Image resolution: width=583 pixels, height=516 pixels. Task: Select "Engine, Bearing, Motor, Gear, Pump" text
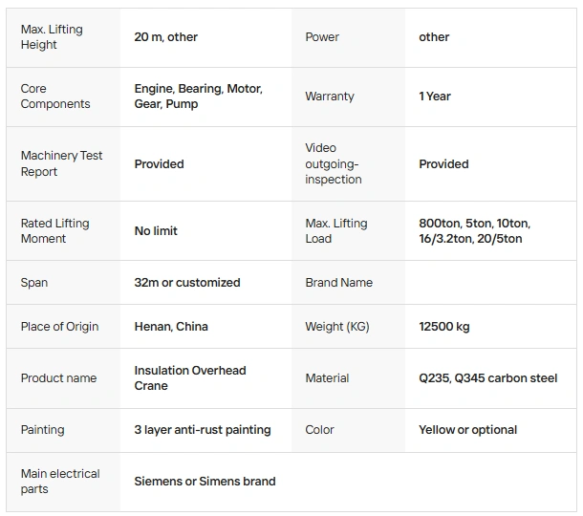(198, 97)
